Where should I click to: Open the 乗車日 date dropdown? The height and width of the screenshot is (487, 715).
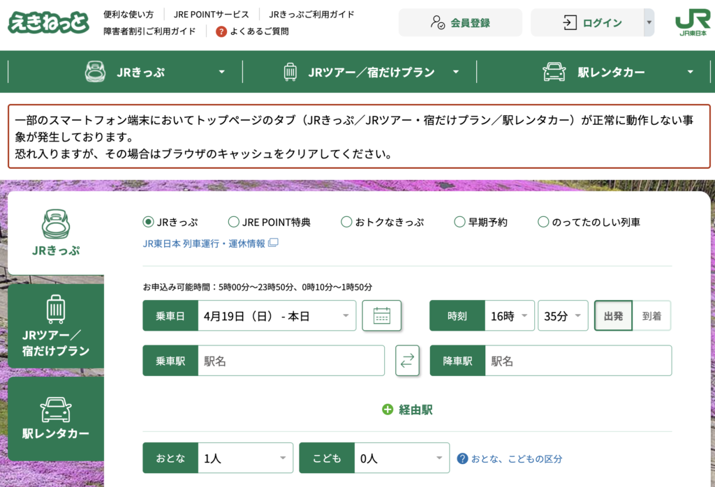pyautogui.click(x=277, y=316)
